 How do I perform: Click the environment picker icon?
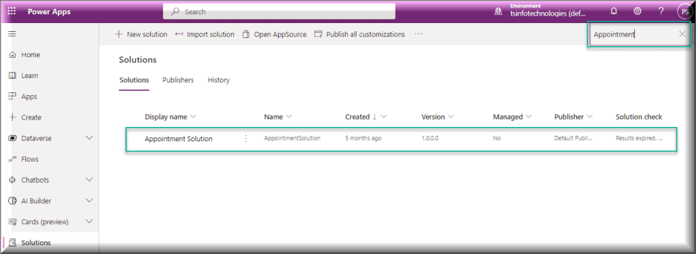tap(498, 12)
